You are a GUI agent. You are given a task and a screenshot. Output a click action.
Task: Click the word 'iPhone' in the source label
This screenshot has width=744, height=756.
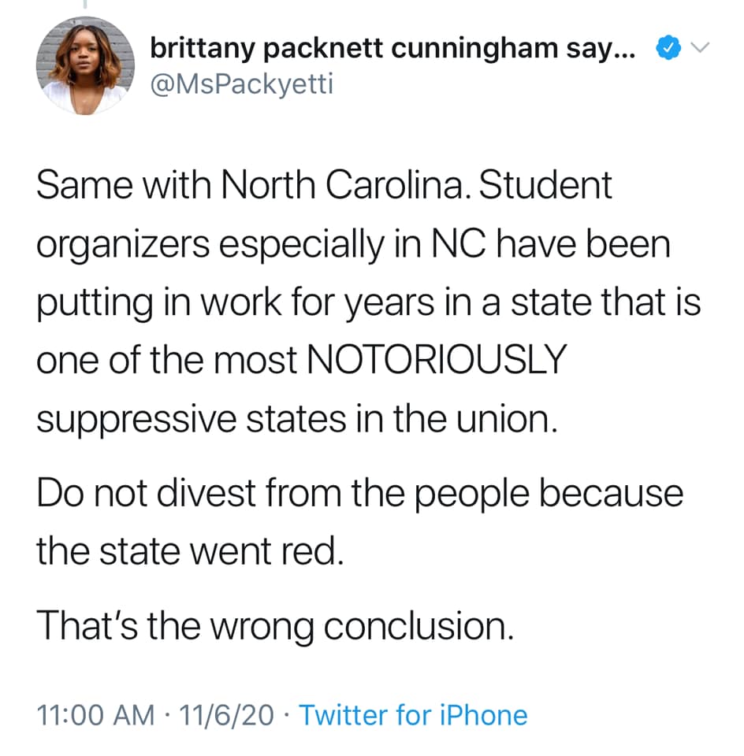pos(483,714)
